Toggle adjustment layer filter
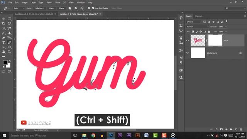 point(209,22)
